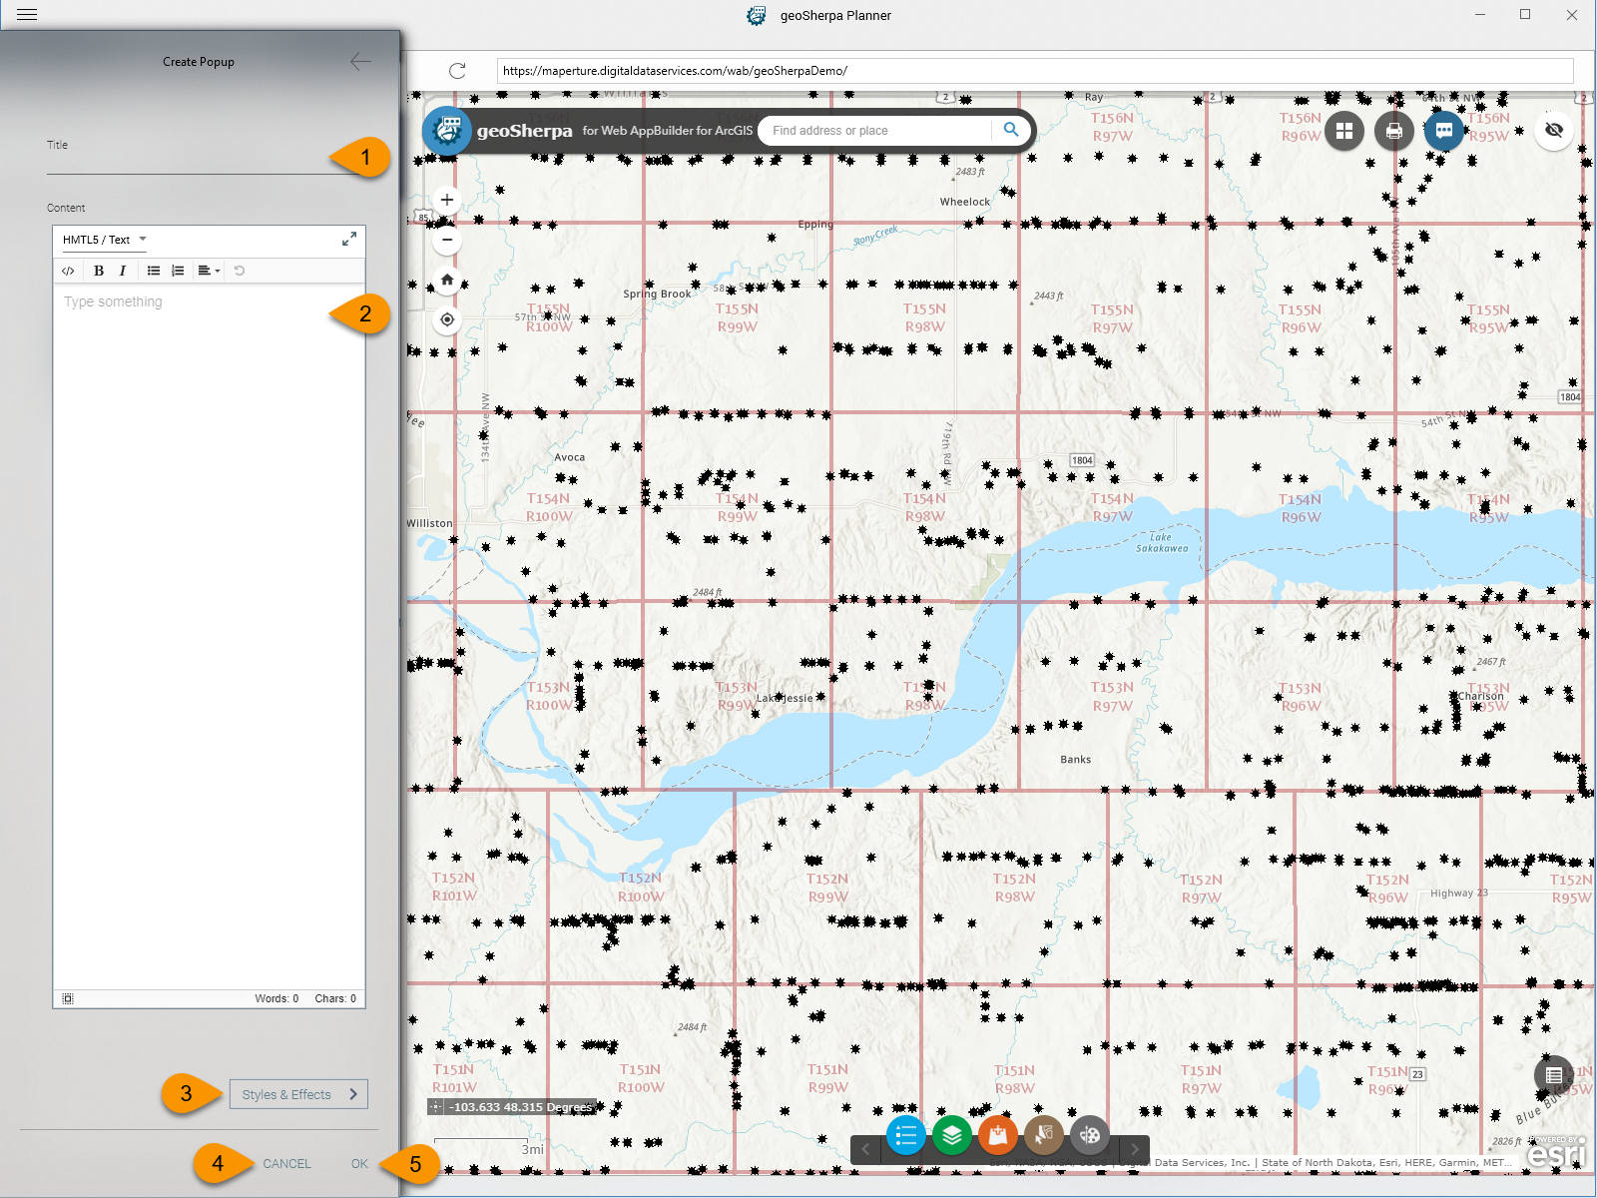Click the Epping label on the map
Viewport: 1597px width, 1198px height.
click(815, 225)
